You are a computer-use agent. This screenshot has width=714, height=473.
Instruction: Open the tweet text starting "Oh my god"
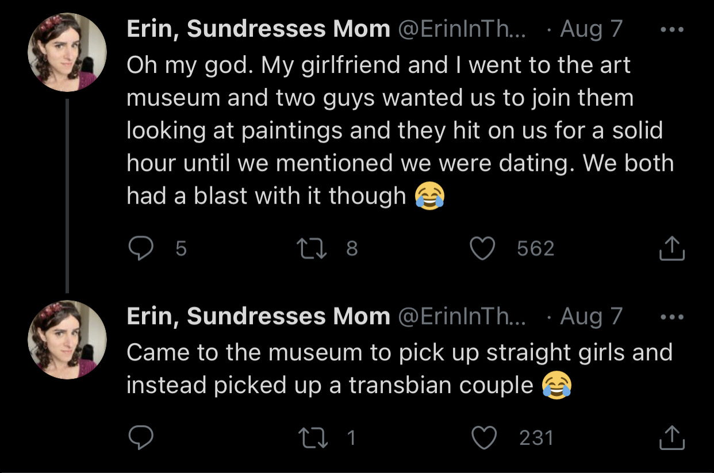(x=400, y=130)
